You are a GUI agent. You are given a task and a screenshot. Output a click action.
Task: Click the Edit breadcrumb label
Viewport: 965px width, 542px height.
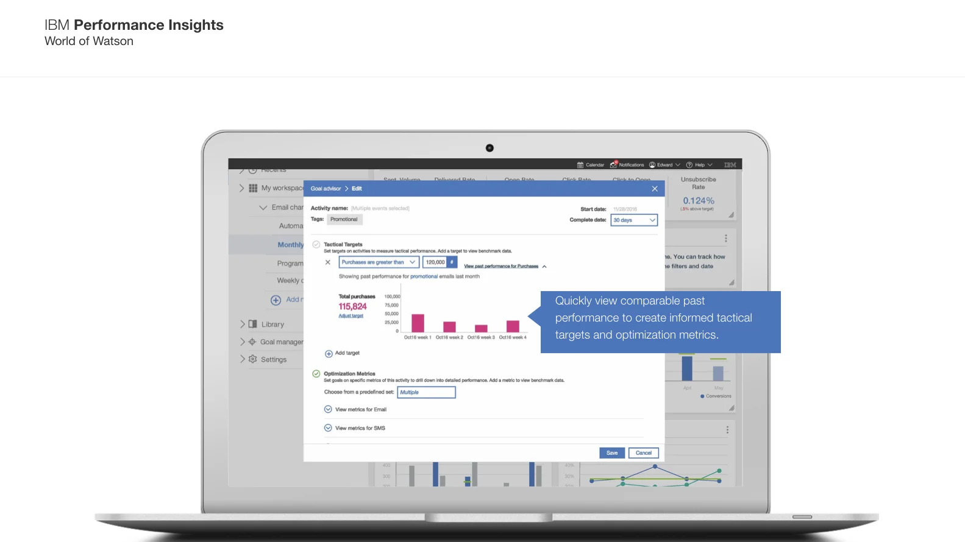pos(357,189)
